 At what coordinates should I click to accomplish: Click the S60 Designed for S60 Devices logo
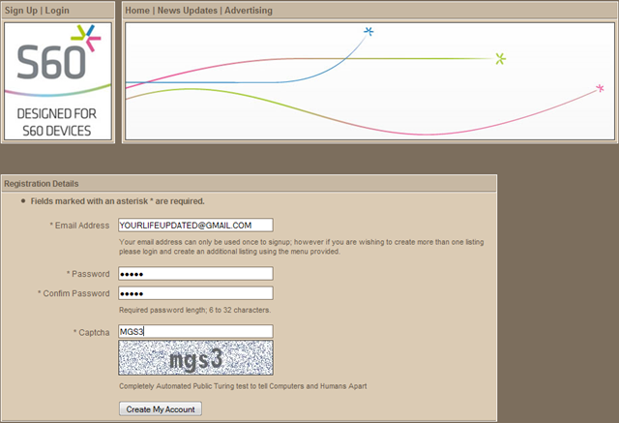(58, 81)
